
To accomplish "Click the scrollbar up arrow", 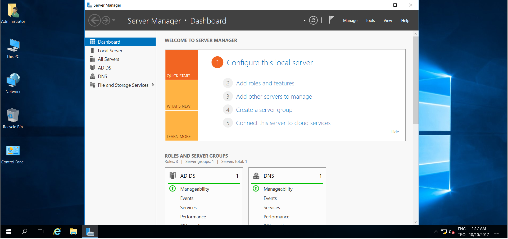I will pos(416,34).
